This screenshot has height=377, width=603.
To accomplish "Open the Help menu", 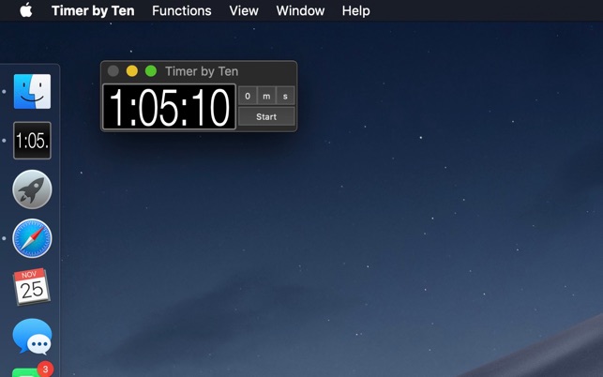I will (x=355, y=10).
